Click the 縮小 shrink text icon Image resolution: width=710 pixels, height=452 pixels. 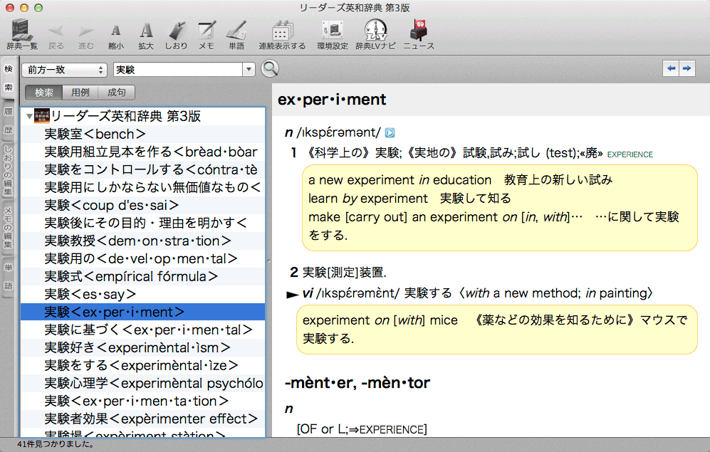click(115, 33)
